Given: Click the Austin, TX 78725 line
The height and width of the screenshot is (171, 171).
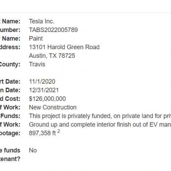Looking at the screenshot, I should coord(52,56).
